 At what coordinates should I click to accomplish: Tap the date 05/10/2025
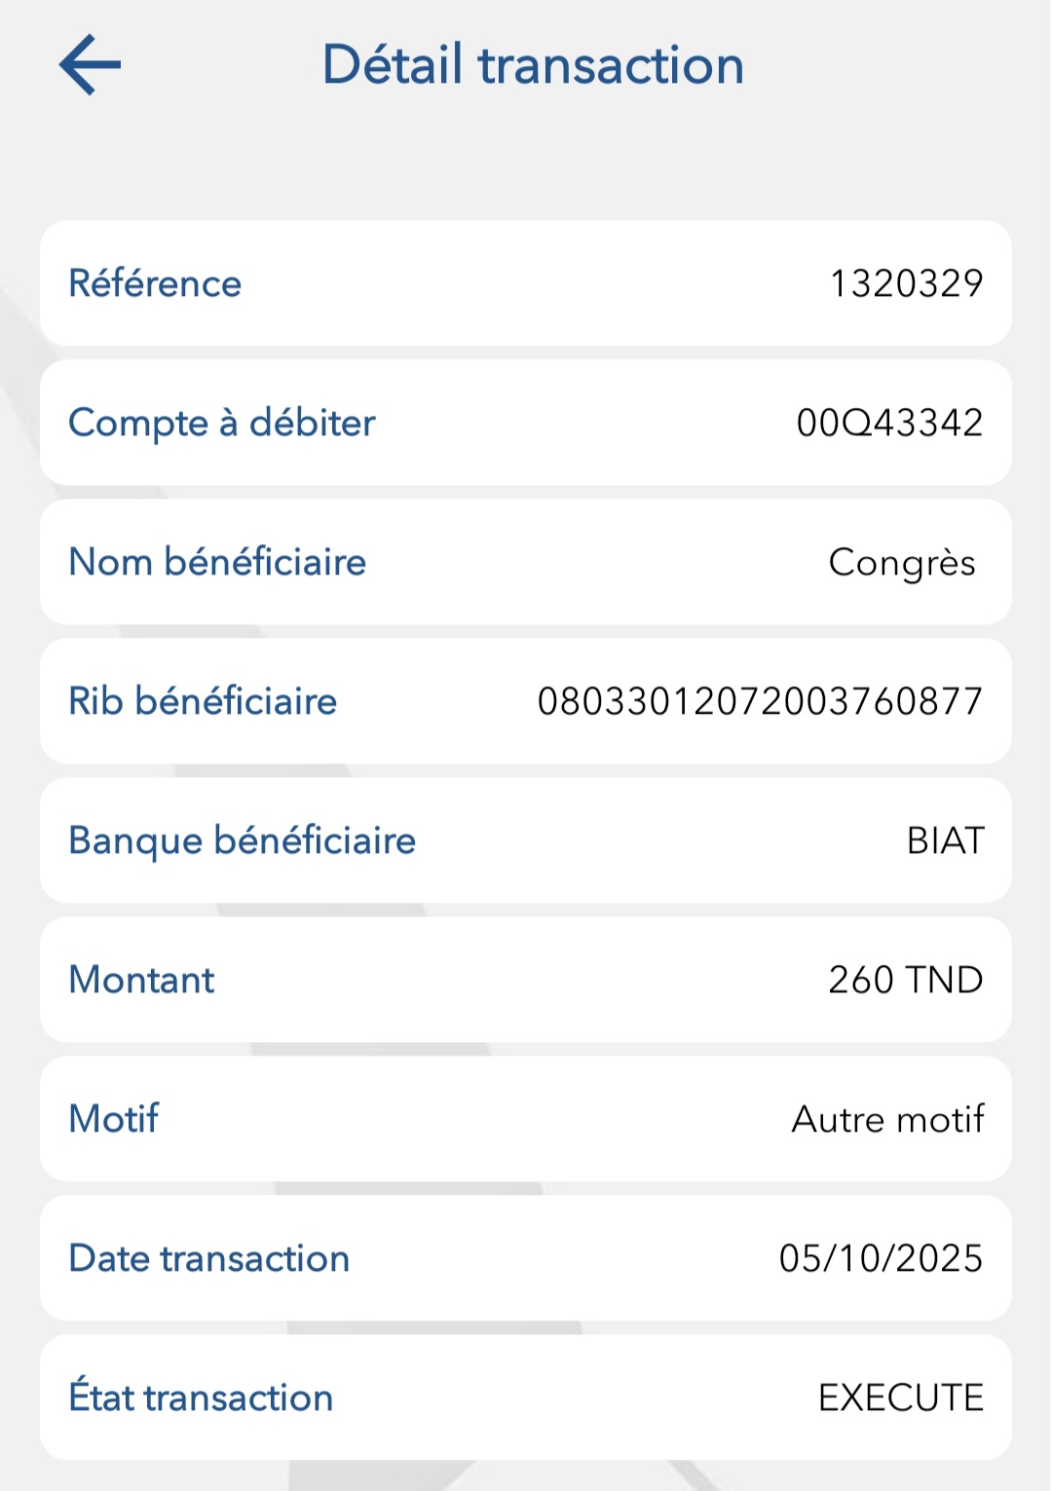(x=881, y=1258)
